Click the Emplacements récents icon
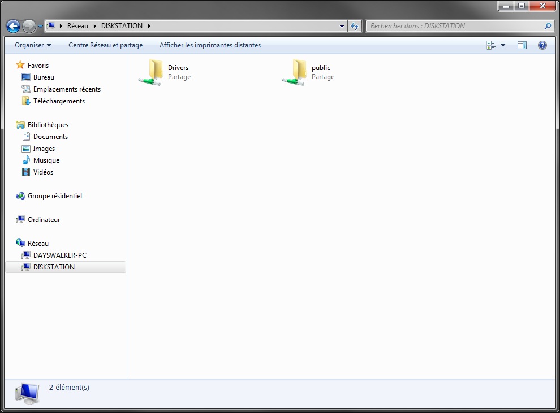560x413 pixels. [x=26, y=89]
